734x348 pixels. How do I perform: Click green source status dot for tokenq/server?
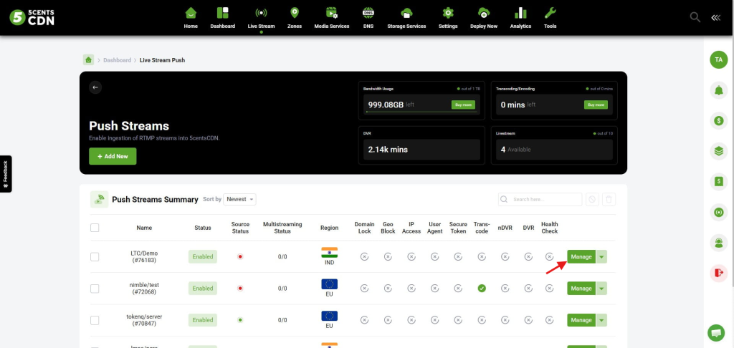240,320
